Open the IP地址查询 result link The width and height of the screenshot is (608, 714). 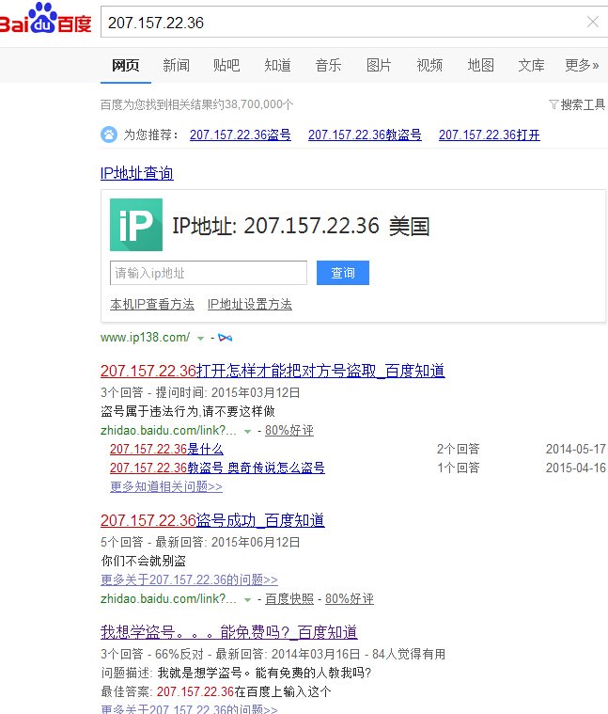[x=136, y=173]
